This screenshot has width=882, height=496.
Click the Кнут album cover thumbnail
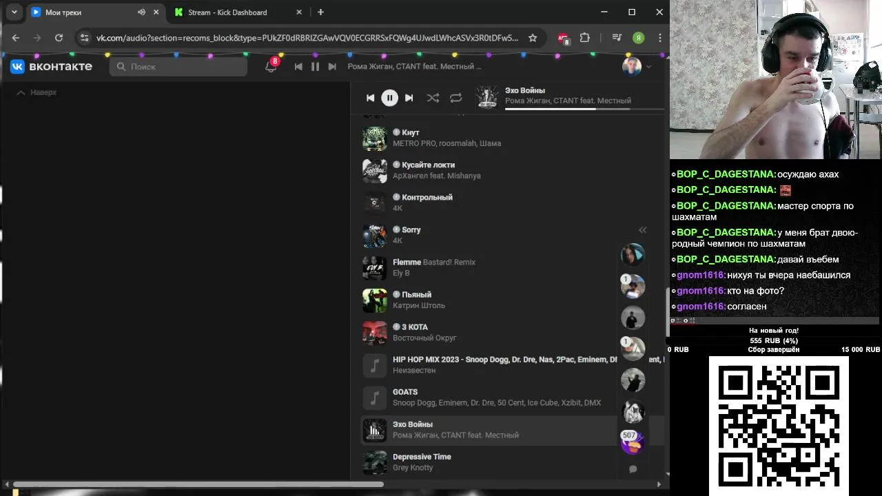pos(375,138)
